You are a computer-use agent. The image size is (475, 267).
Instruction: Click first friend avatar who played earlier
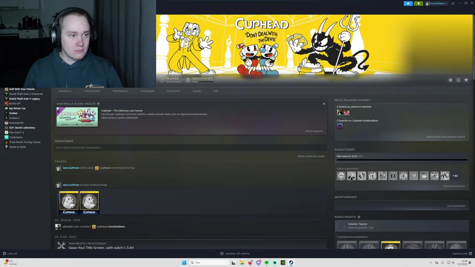coord(340,112)
